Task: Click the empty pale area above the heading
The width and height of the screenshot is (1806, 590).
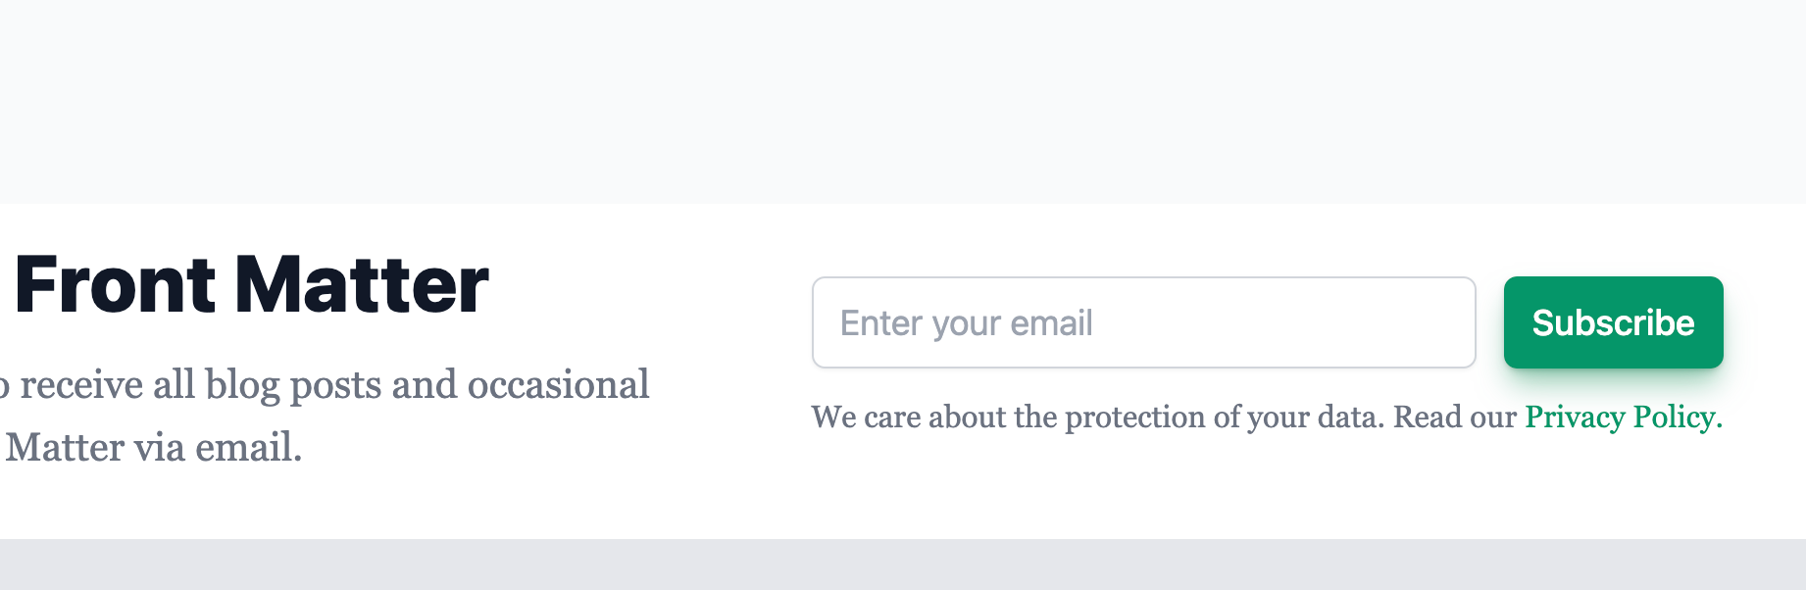Action: [903, 102]
